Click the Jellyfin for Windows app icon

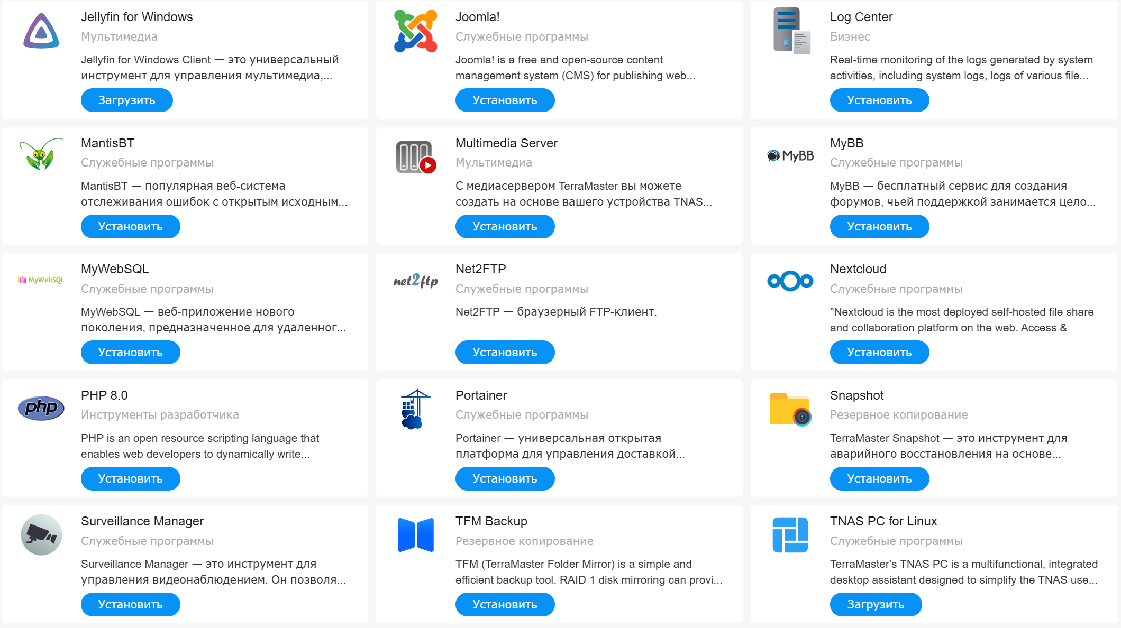[41, 31]
